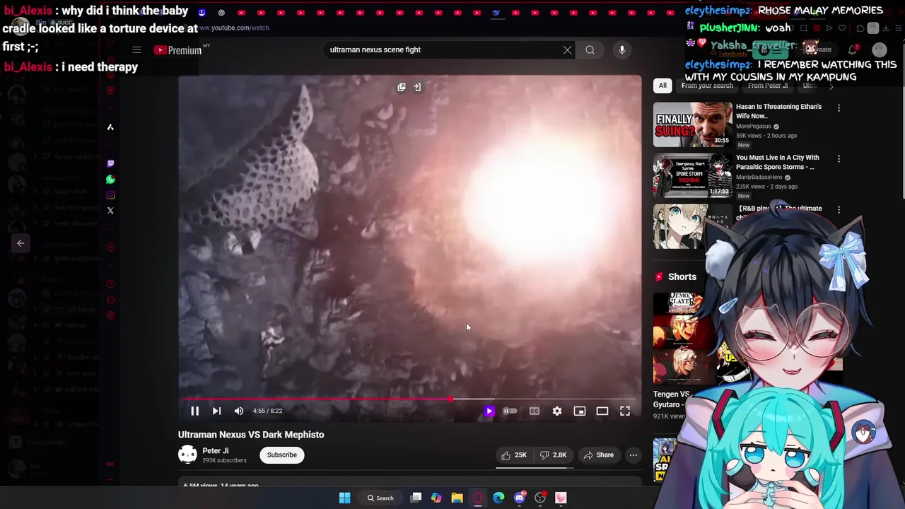Open the Ultraman Nexus VS Dark Mephisto title
This screenshot has height=509, width=905.
pos(251,435)
